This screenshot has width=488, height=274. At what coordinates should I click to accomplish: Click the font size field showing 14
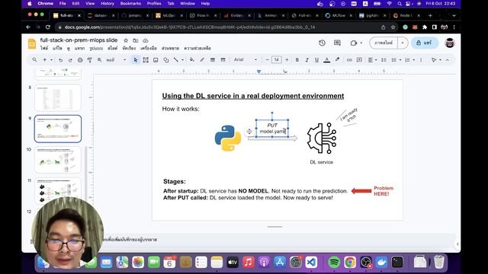tap(276, 59)
